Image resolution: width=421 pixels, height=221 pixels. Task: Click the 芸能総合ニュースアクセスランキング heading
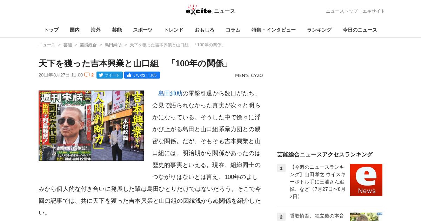coord(325,154)
